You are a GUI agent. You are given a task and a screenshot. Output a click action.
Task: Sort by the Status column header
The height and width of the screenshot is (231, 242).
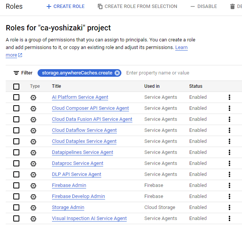coord(196,86)
